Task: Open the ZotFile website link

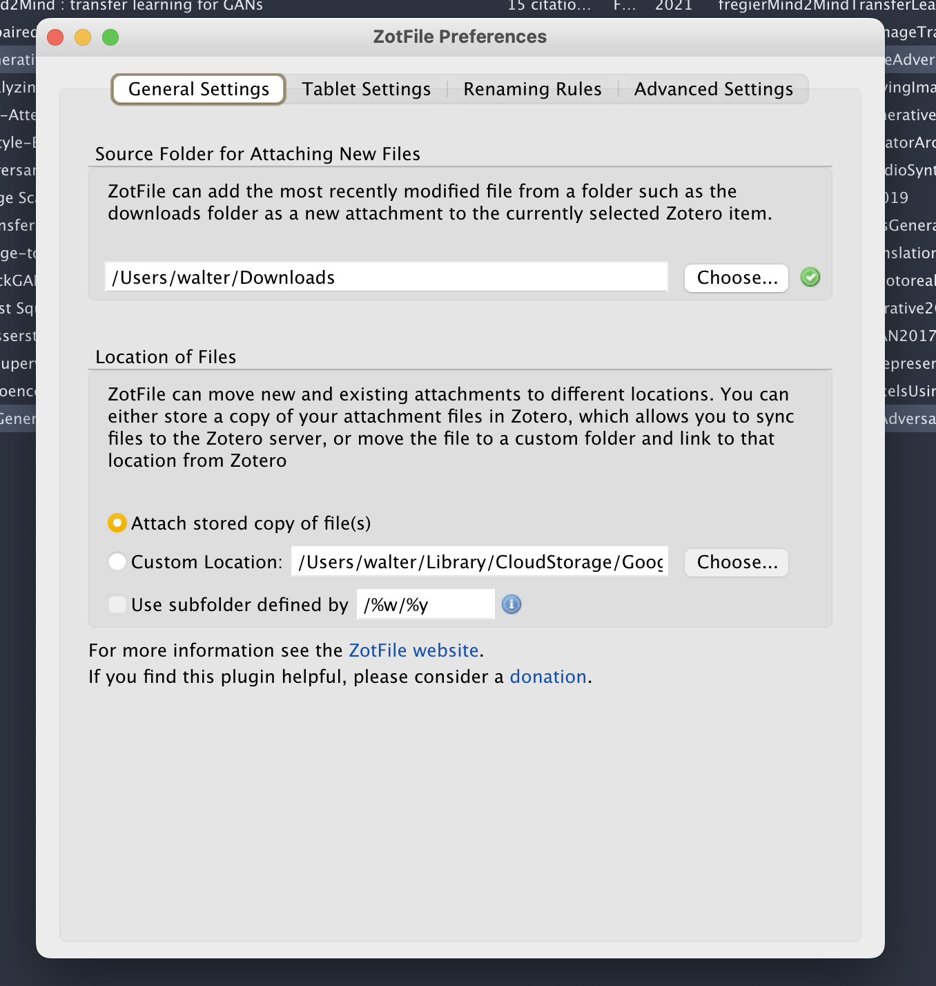Action: pyautogui.click(x=413, y=650)
